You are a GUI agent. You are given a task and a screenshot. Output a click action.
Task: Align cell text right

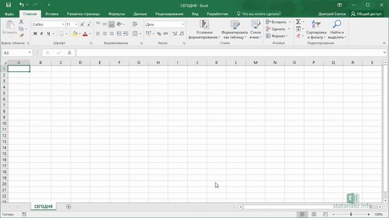click(x=111, y=34)
